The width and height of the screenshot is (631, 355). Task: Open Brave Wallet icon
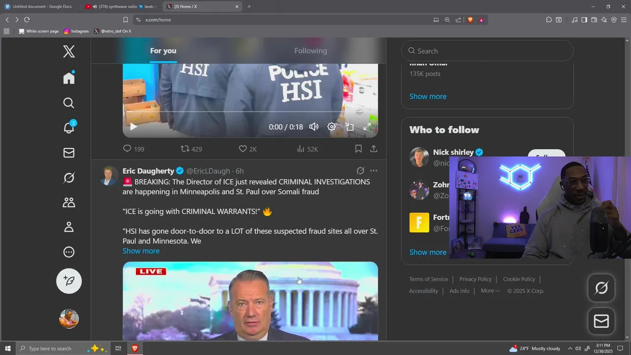click(x=594, y=20)
